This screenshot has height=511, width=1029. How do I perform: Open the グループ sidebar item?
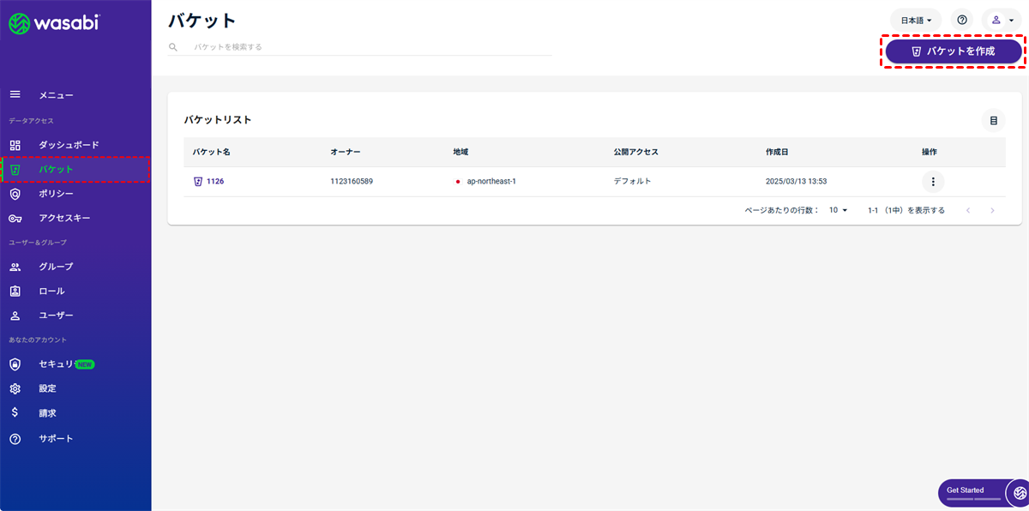[75, 267]
